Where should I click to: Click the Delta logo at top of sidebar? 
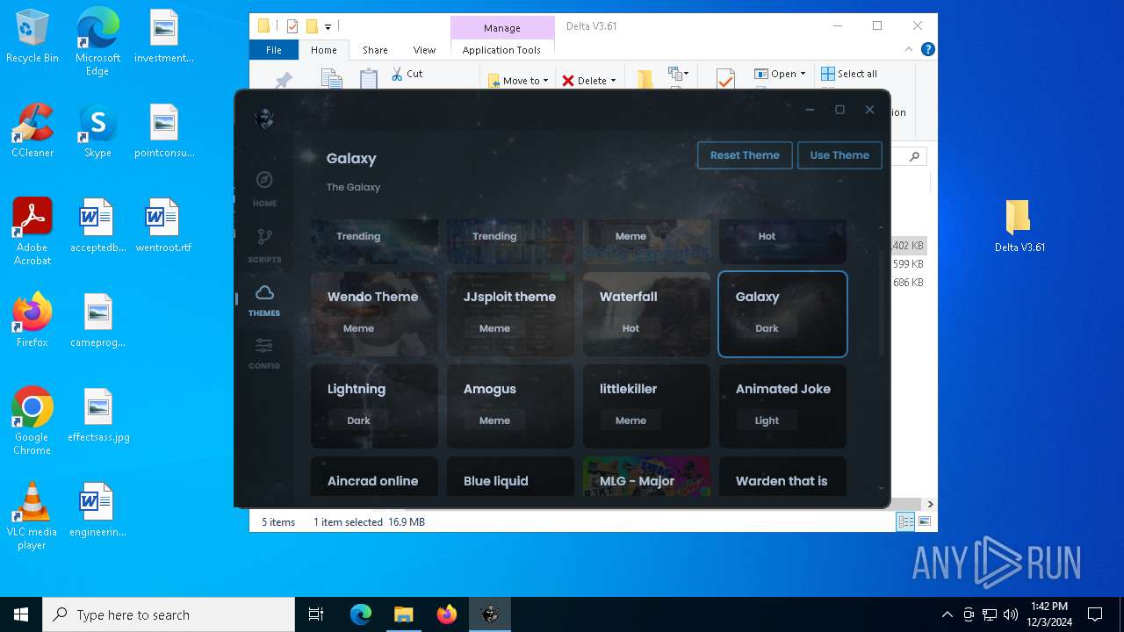[x=264, y=118]
